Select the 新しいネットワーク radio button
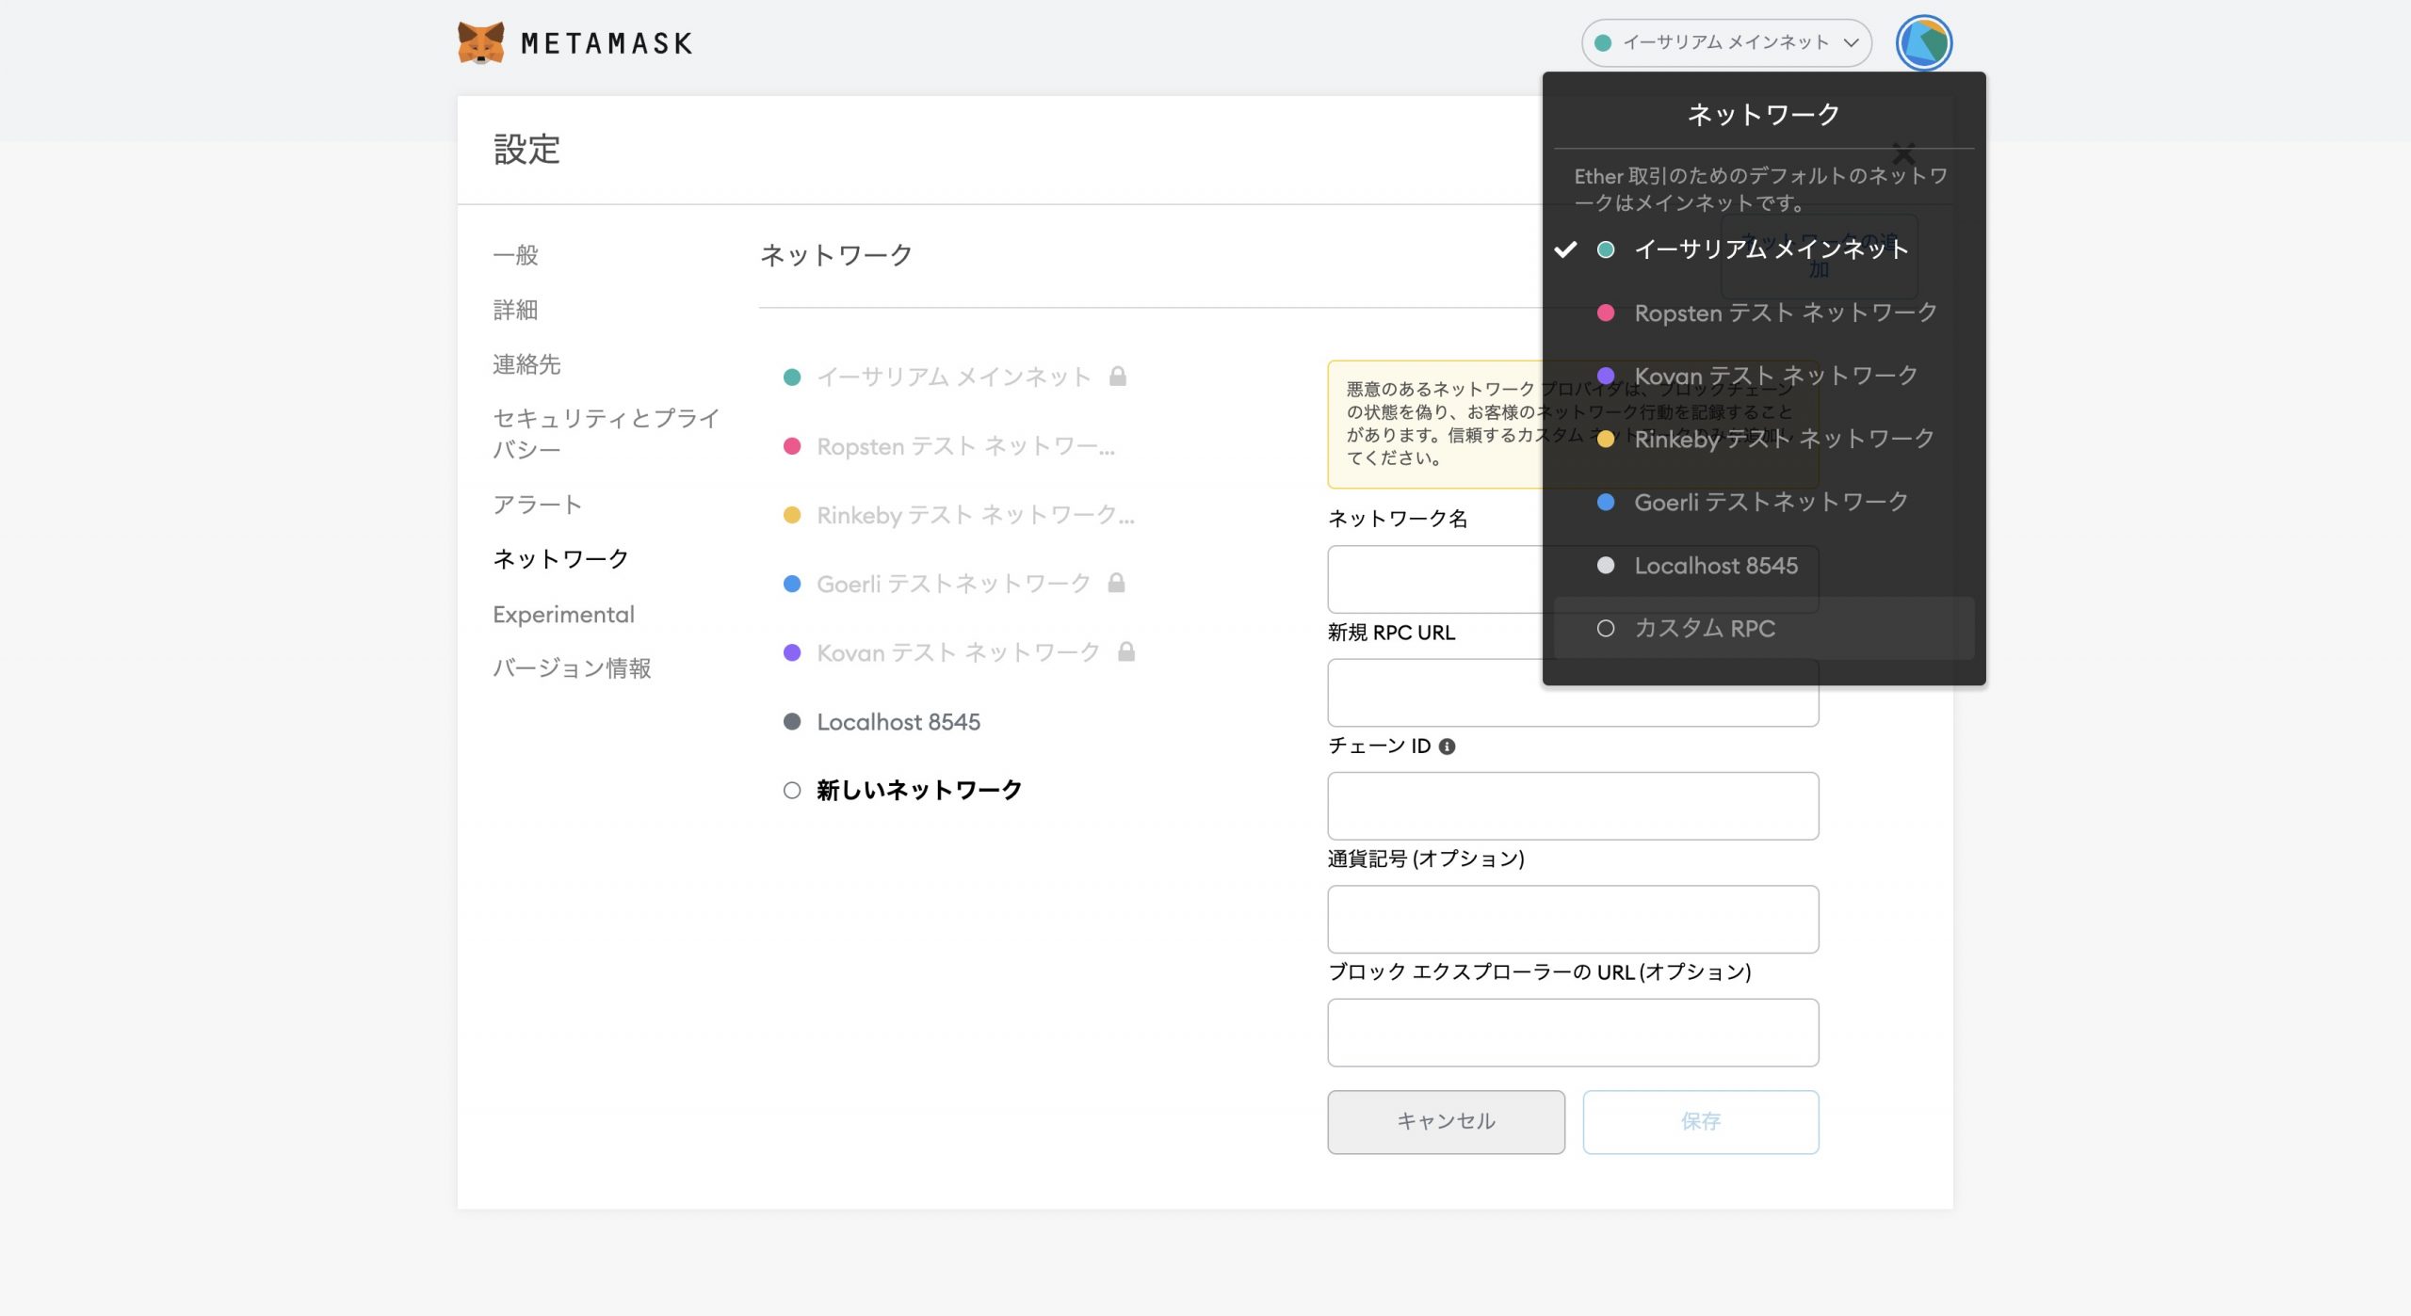This screenshot has width=2411, height=1316. [791, 791]
